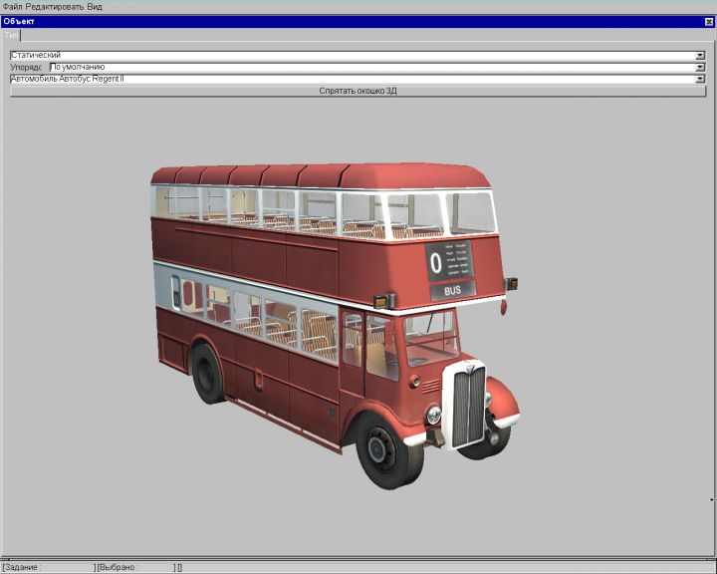Click the driver's cab windshield on the bus

429,335
